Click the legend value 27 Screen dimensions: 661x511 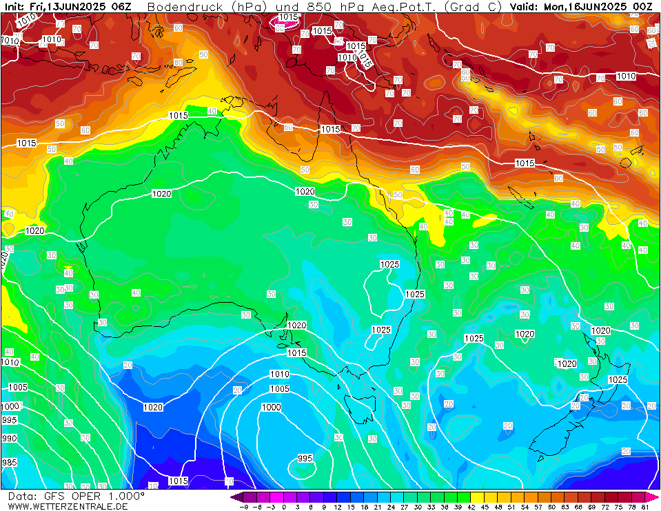[405, 507]
